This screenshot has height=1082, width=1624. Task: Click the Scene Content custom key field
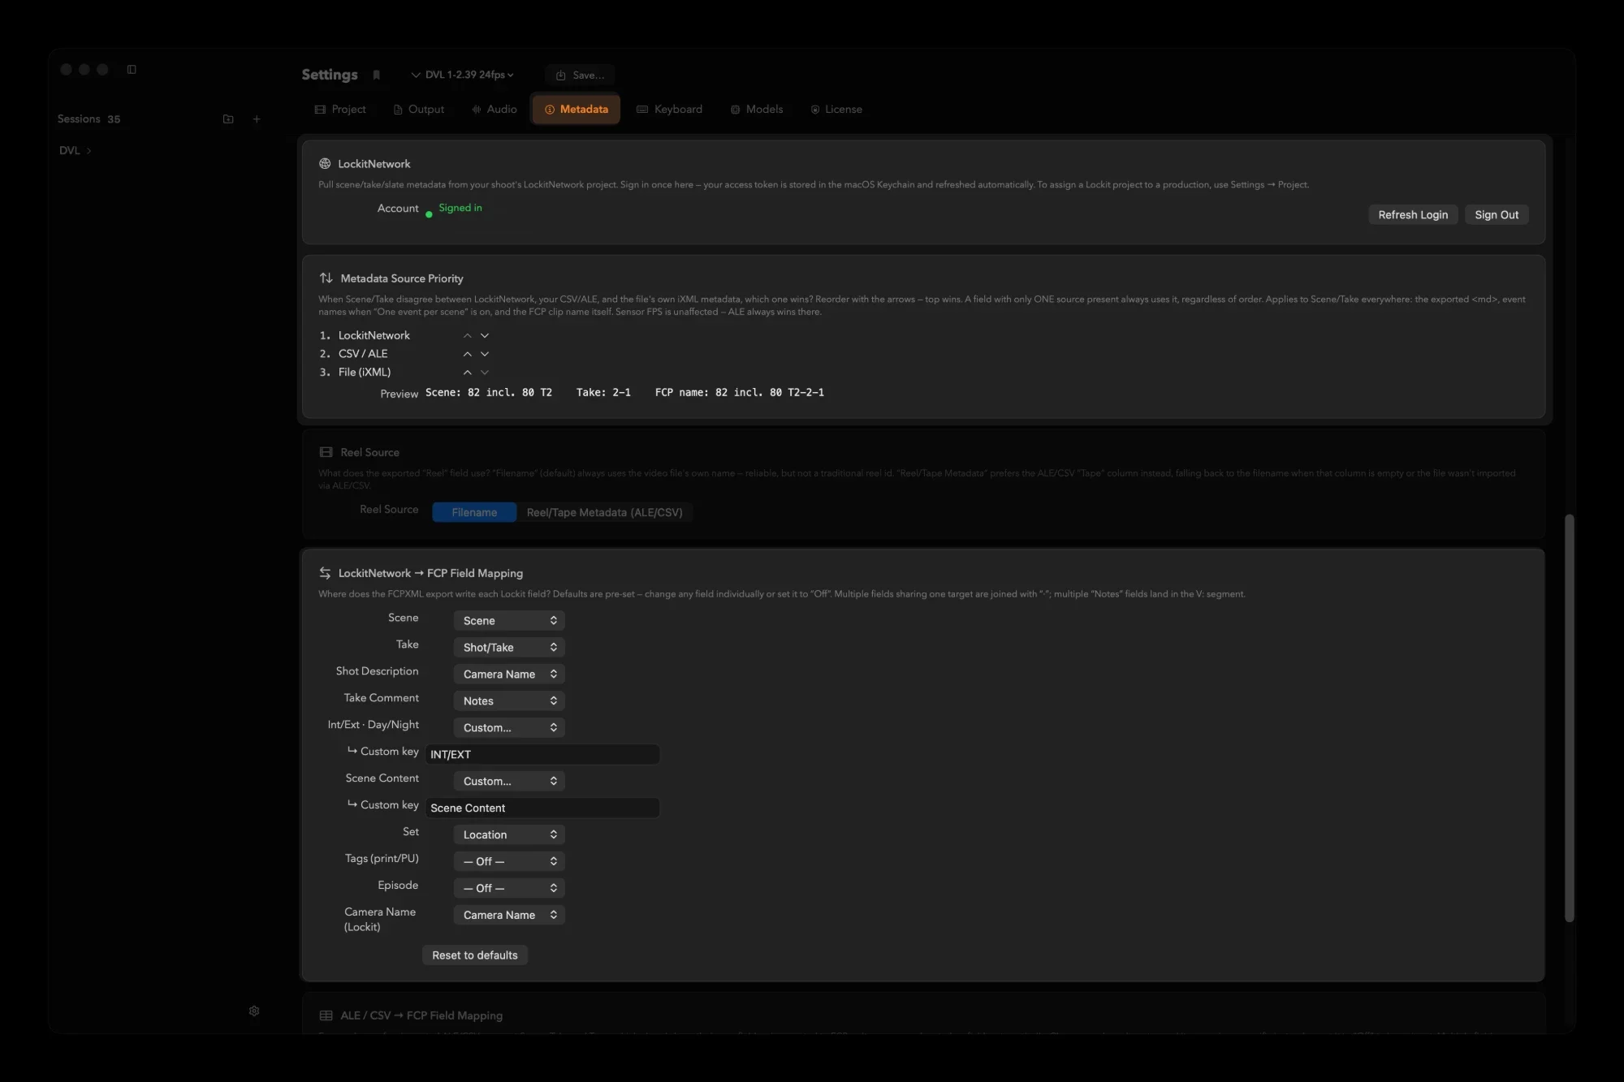coord(542,808)
